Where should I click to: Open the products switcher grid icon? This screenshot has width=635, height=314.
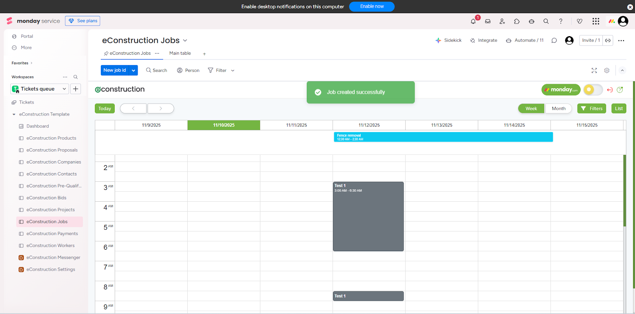tap(596, 21)
